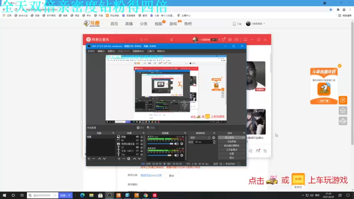Toggle visibility of the V2 source
Viewport: 354px width, 199px height.
click(x=137, y=140)
